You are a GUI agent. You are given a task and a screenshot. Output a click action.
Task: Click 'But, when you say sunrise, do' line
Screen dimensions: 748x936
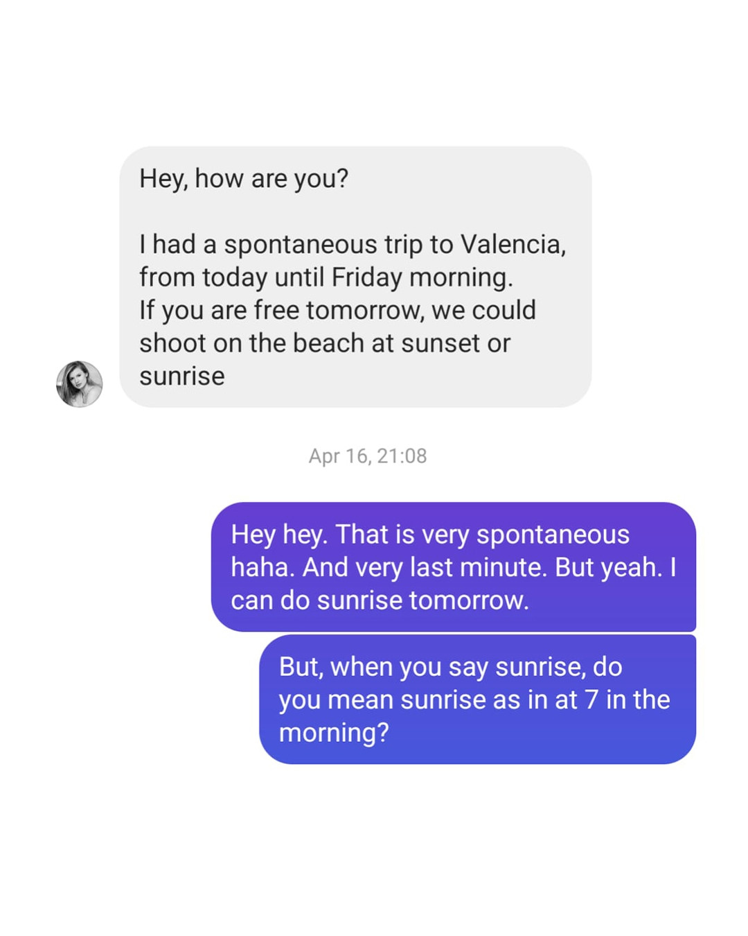coord(450,667)
